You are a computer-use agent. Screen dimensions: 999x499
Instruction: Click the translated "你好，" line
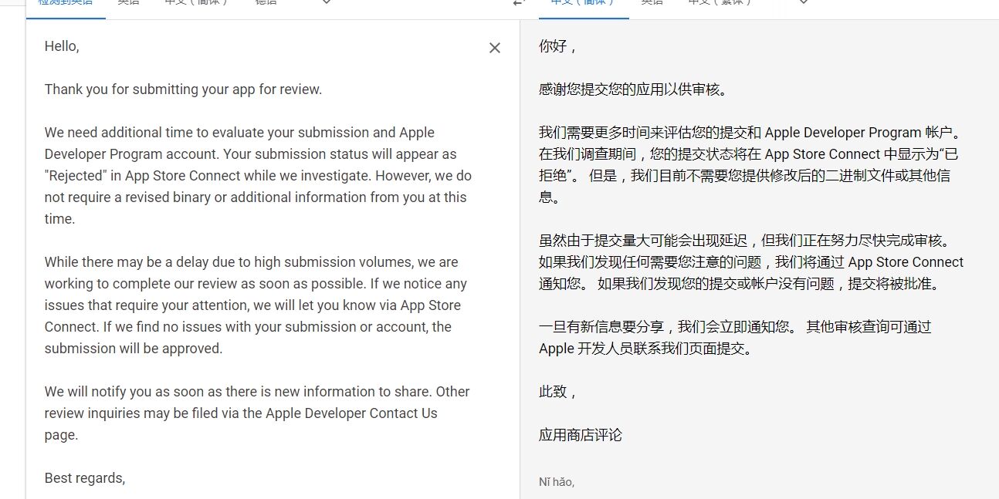(557, 46)
